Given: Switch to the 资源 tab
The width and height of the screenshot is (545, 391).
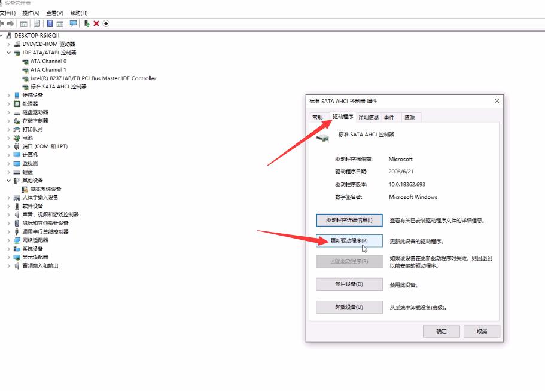Looking at the screenshot, I should pyautogui.click(x=409, y=117).
